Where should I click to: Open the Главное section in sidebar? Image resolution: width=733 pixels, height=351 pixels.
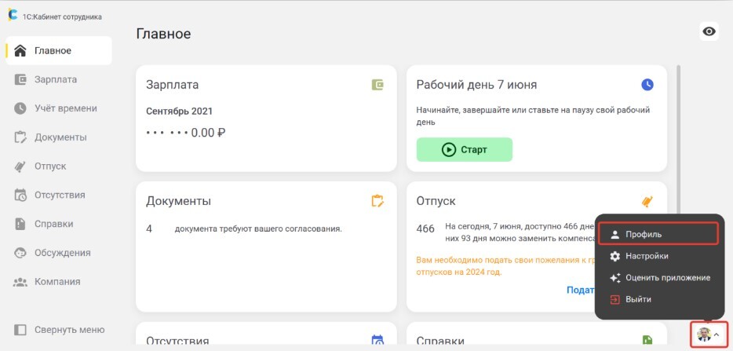pyautogui.click(x=59, y=50)
